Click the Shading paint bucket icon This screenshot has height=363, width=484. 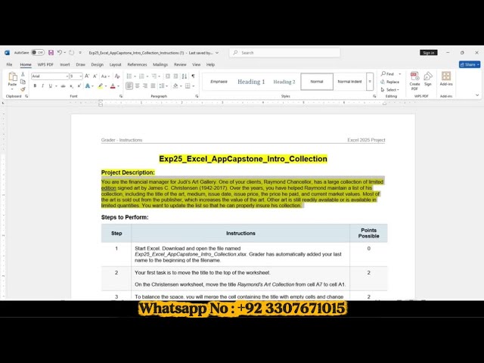(175, 85)
